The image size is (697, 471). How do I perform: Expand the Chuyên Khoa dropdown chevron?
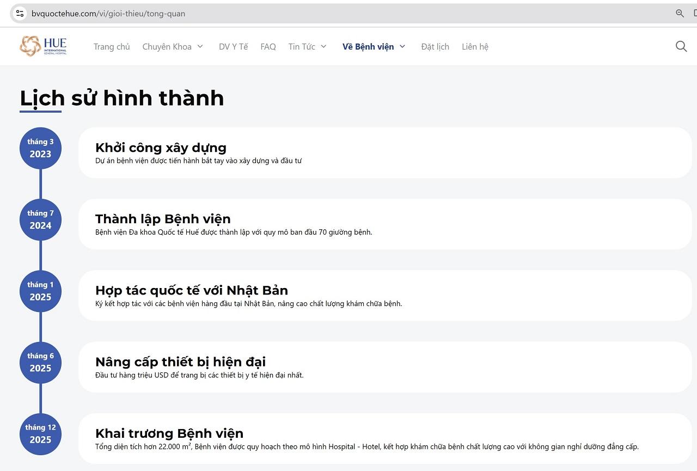click(200, 47)
